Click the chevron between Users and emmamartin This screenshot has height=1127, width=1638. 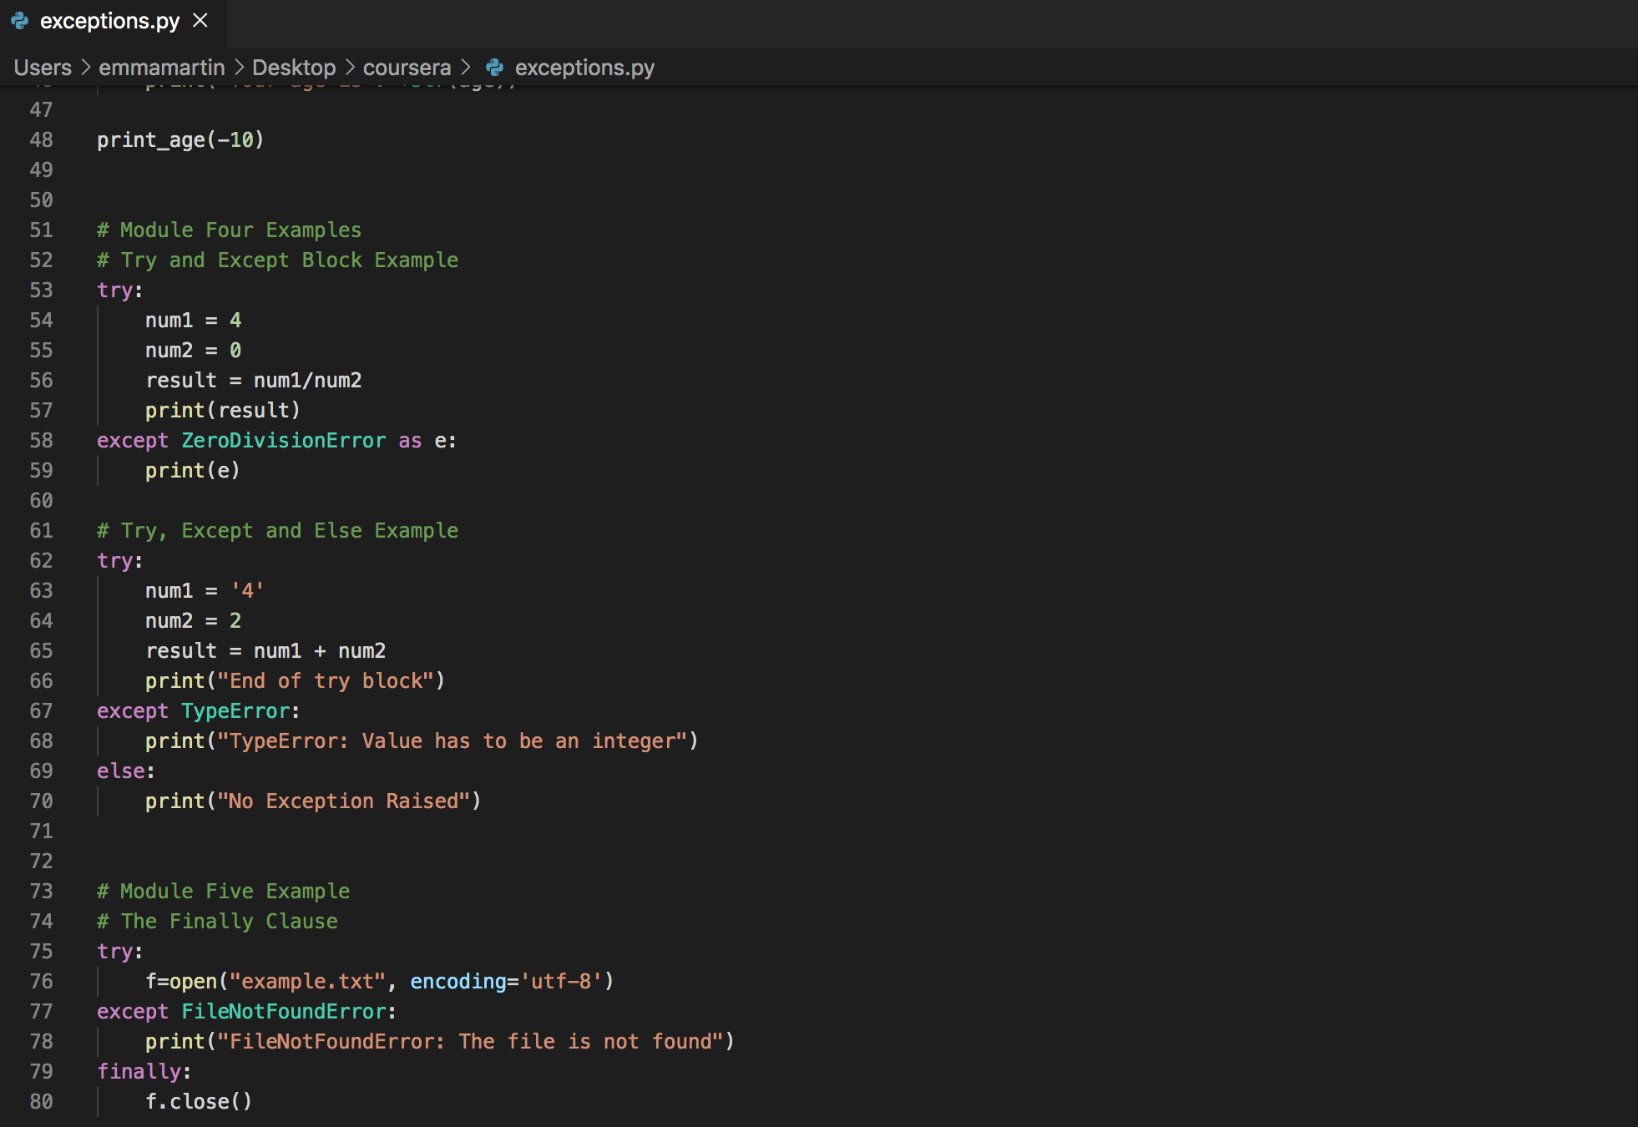click(85, 68)
